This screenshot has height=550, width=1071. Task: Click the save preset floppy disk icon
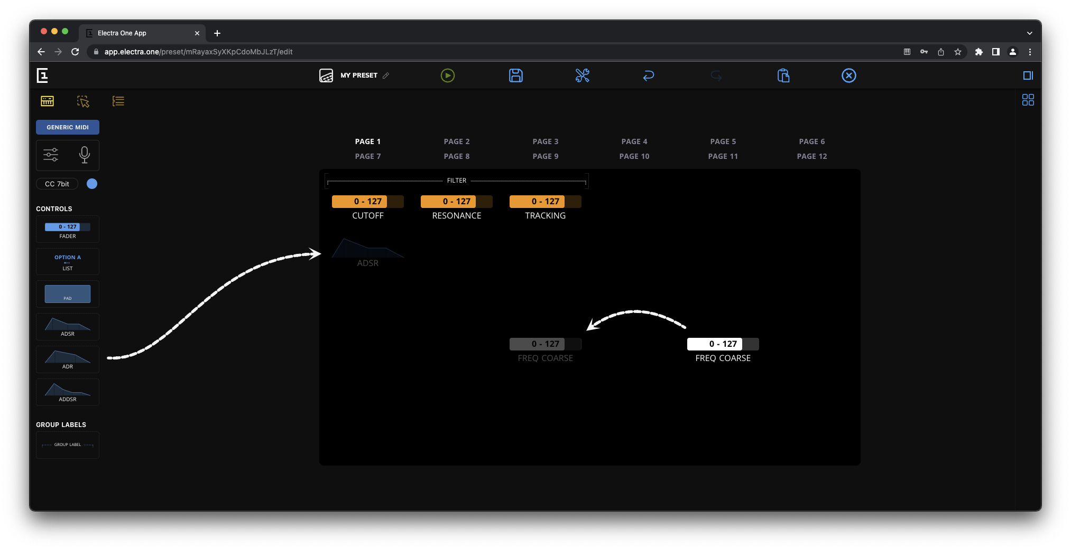(x=515, y=75)
